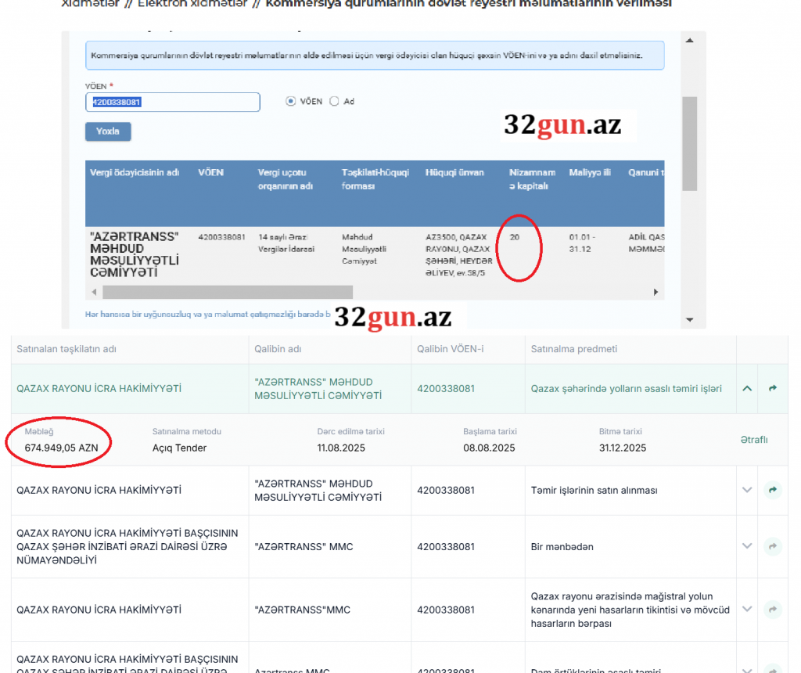The width and height of the screenshot is (801, 673).
Task: Expand the Bir mənbədən row
Action: click(747, 546)
